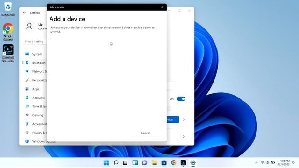Click the Apps icon in sidebar
This screenshot has width=299, height=168.
pos(27,89)
